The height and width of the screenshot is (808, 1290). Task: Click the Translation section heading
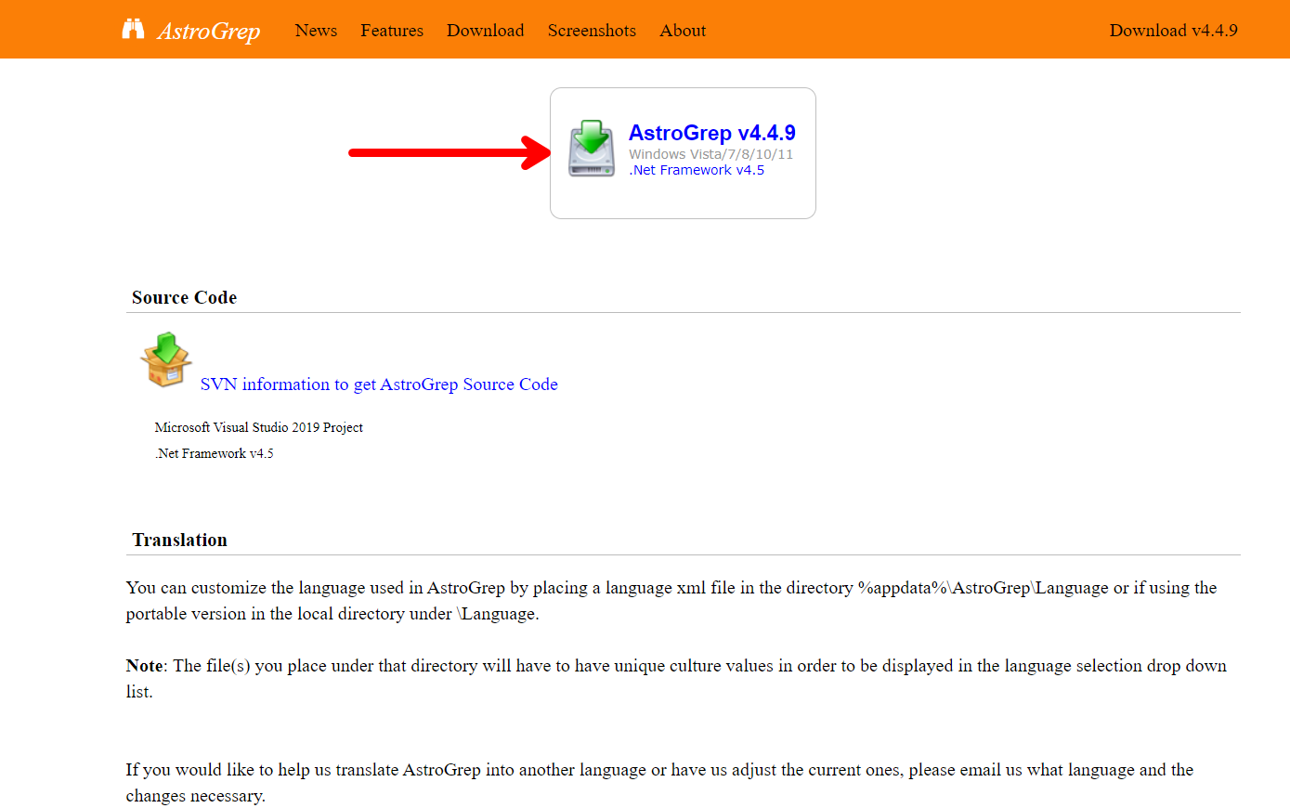(x=179, y=540)
